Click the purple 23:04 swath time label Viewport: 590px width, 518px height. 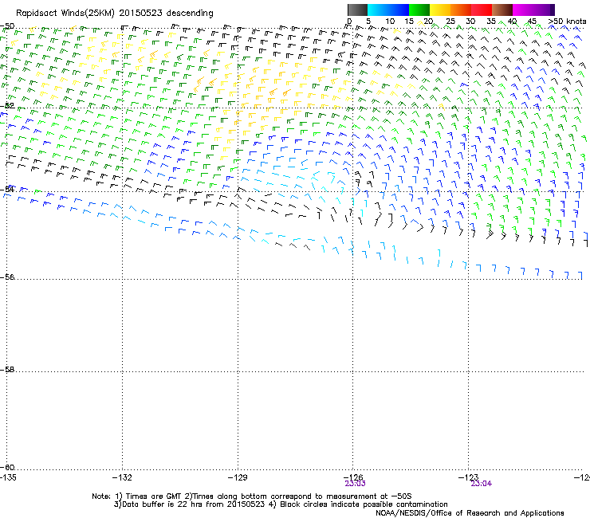482,484
